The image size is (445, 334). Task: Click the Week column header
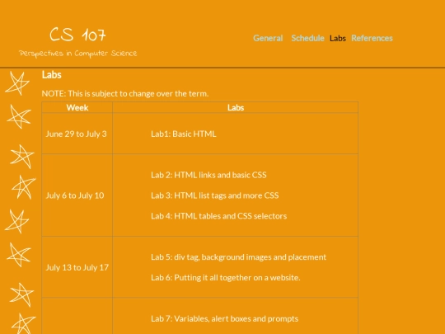(x=77, y=108)
